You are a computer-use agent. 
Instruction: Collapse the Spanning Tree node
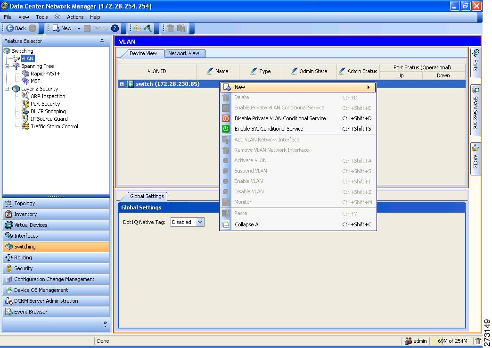7,66
